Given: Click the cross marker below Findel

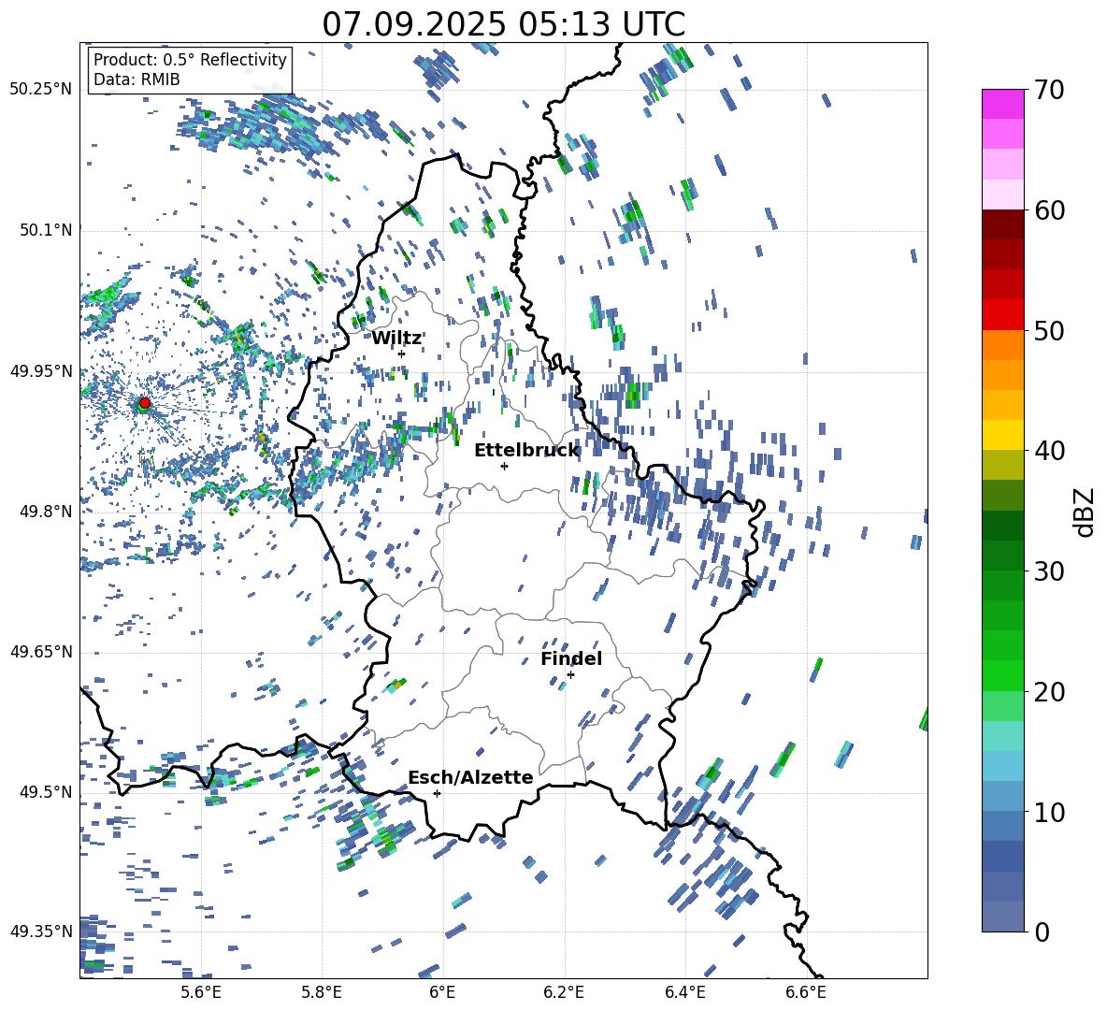Looking at the screenshot, I should point(570,675).
